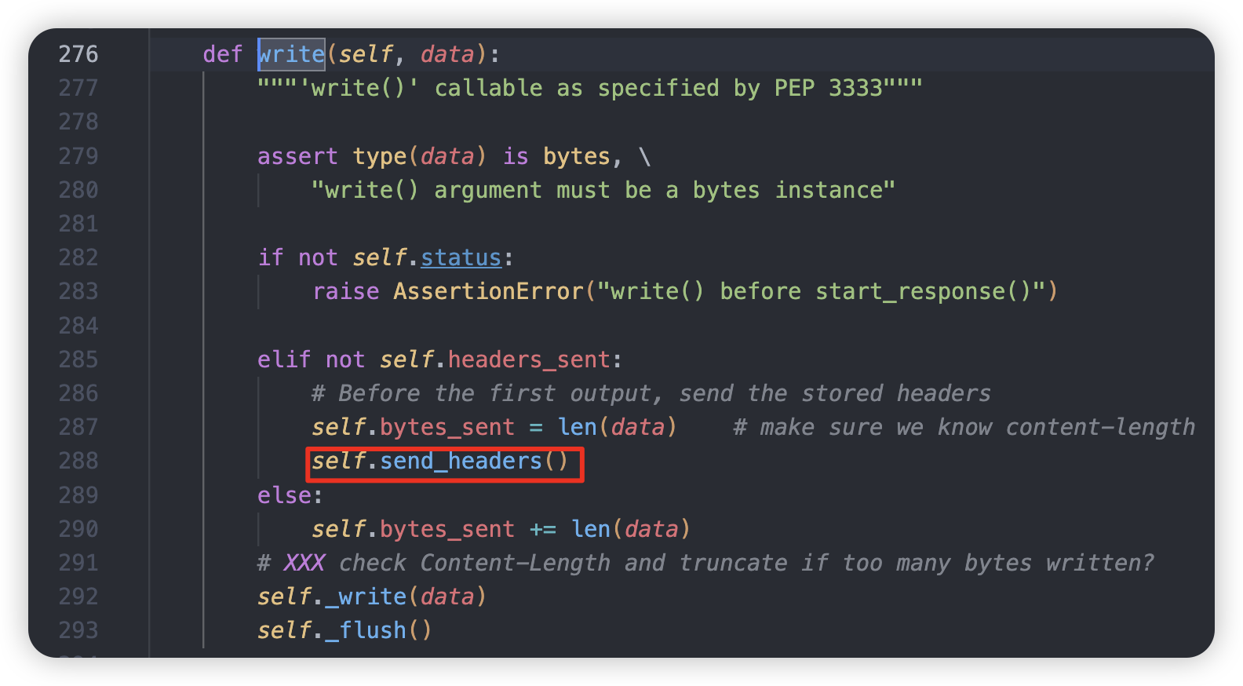The height and width of the screenshot is (686, 1243).
Task: Open the underlined status attribute link
Action: pos(461,257)
